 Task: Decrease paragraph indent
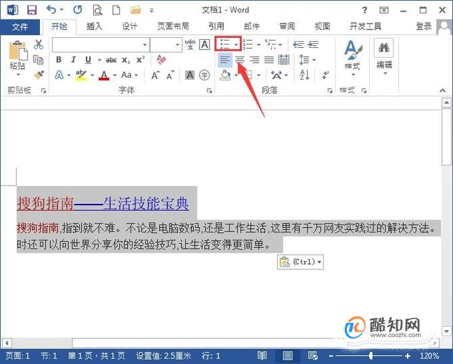point(298,45)
